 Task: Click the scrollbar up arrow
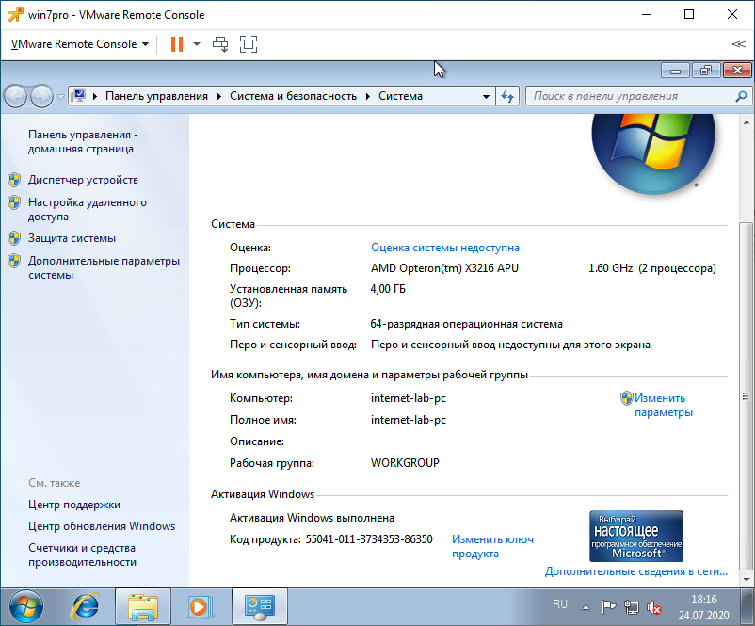[747, 122]
